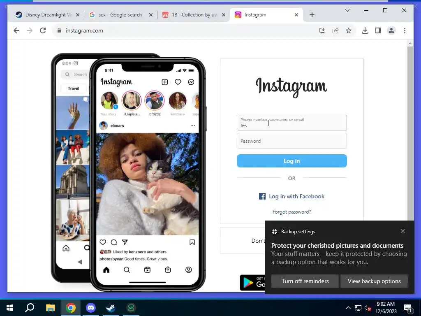This screenshot has height=316, width=421.
Task: Click the Instagram logo above login form
Action: pyautogui.click(x=291, y=87)
